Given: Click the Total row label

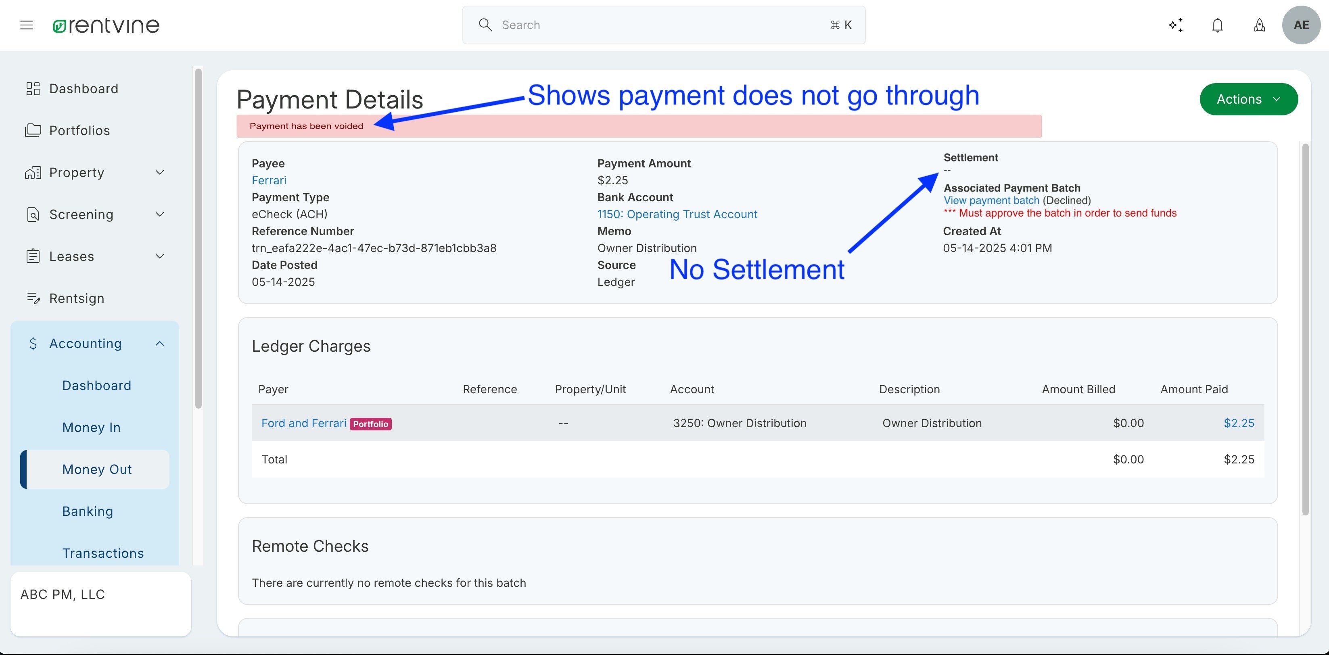Looking at the screenshot, I should click(274, 459).
